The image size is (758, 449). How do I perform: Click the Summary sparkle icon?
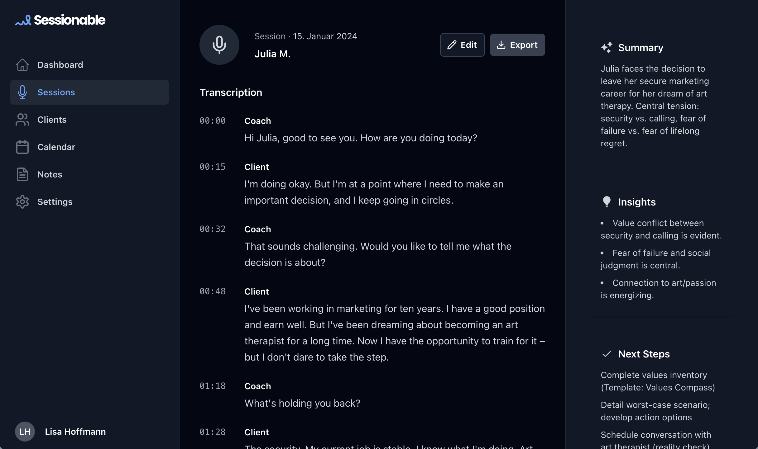click(607, 48)
